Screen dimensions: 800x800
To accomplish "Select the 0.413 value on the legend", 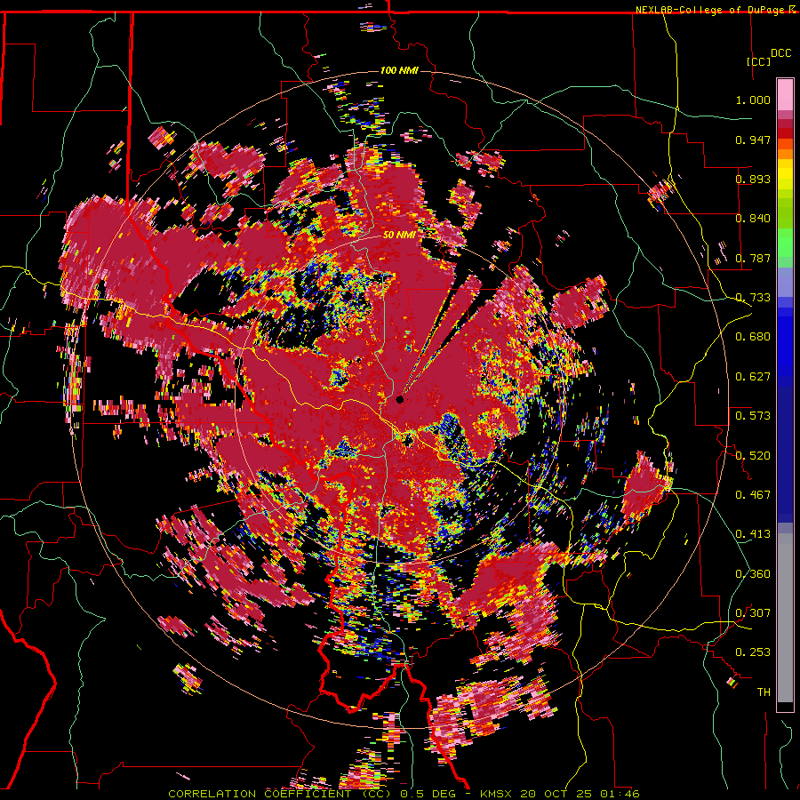I will 753,534.
